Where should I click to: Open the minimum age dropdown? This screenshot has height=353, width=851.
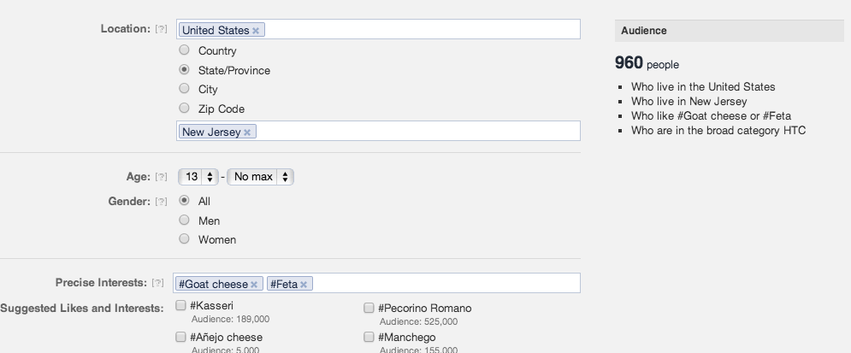pos(198,177)
